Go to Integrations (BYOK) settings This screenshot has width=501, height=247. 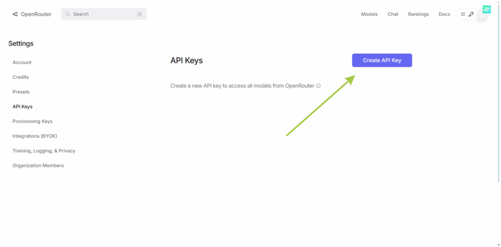(x=35, y=136)
